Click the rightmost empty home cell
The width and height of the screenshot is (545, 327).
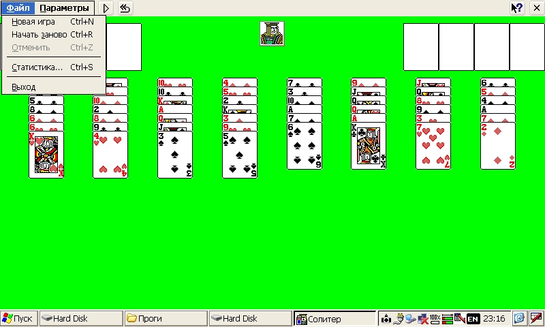click(x=527, y=47)
